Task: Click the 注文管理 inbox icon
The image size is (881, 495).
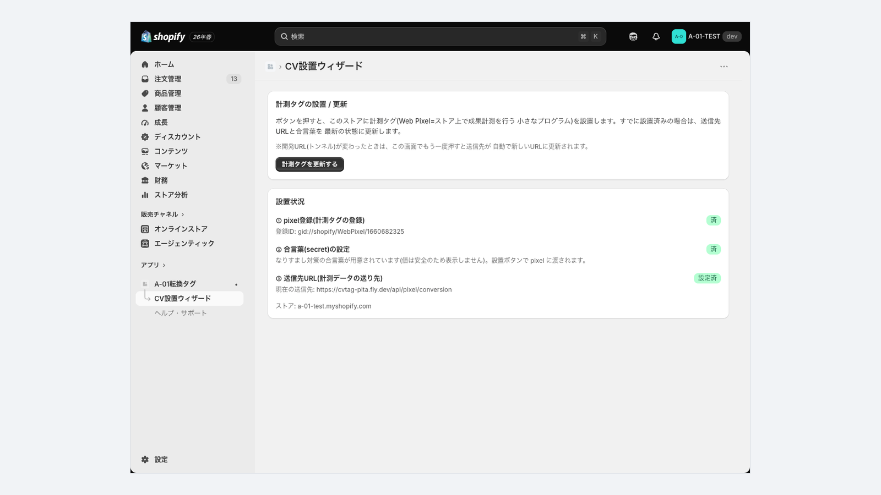Action: [x=145, y=79]
